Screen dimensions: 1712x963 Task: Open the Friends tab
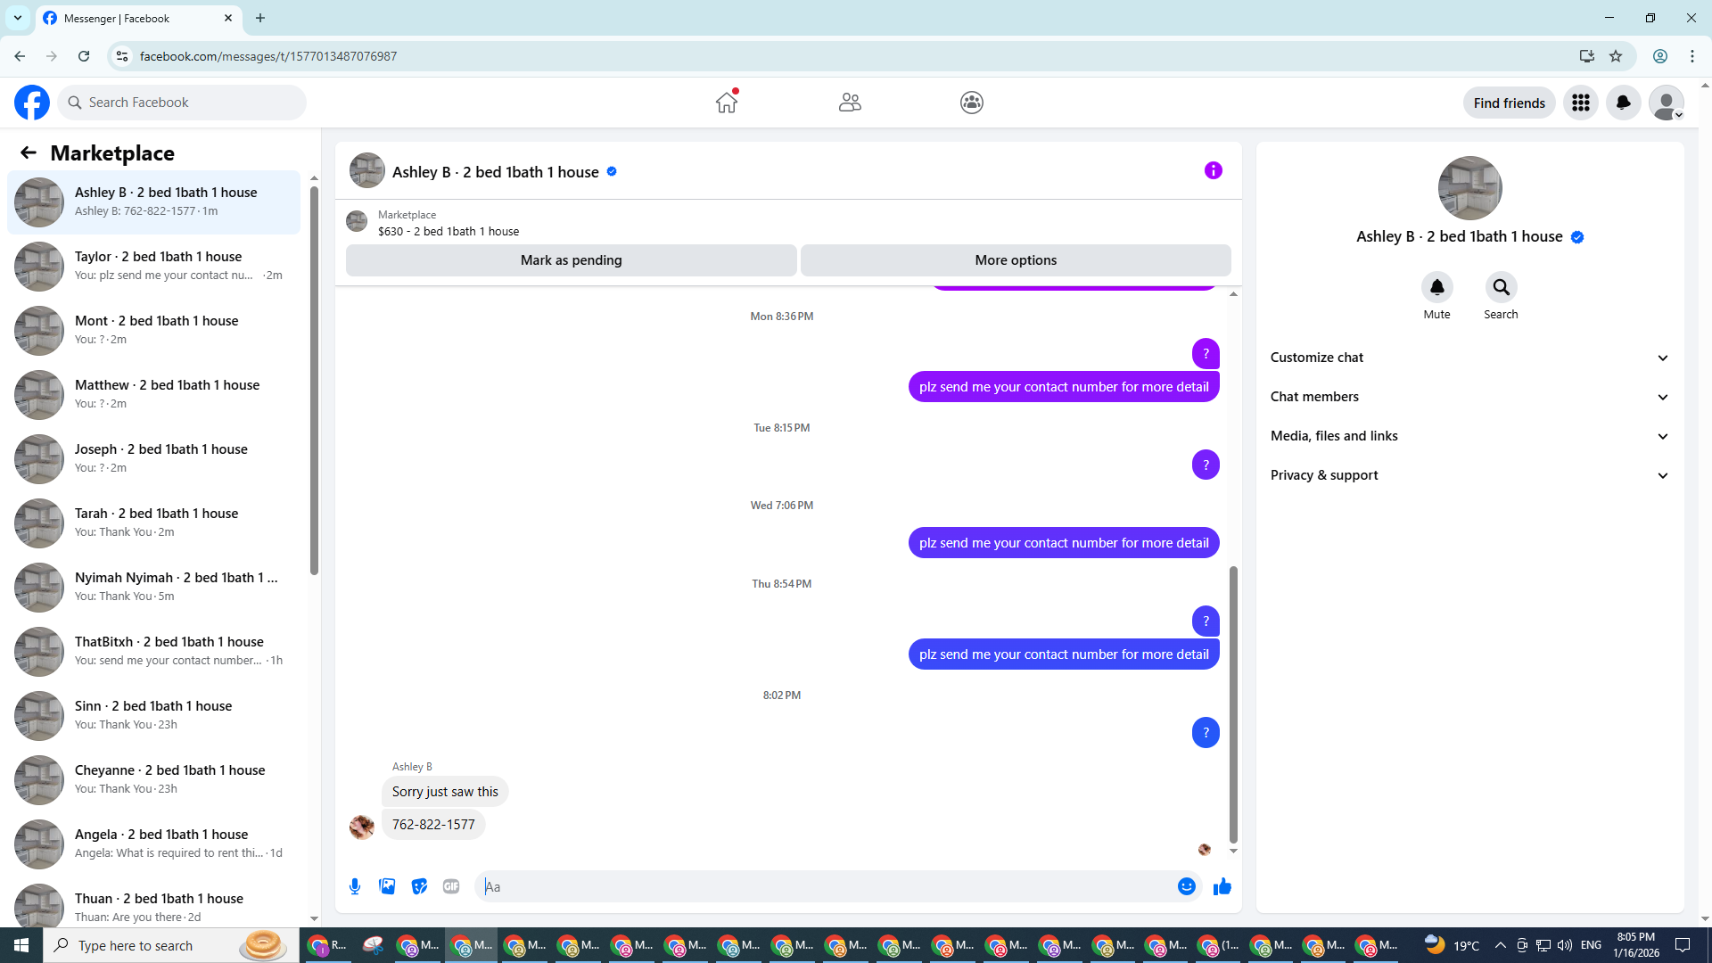(850, 103)
